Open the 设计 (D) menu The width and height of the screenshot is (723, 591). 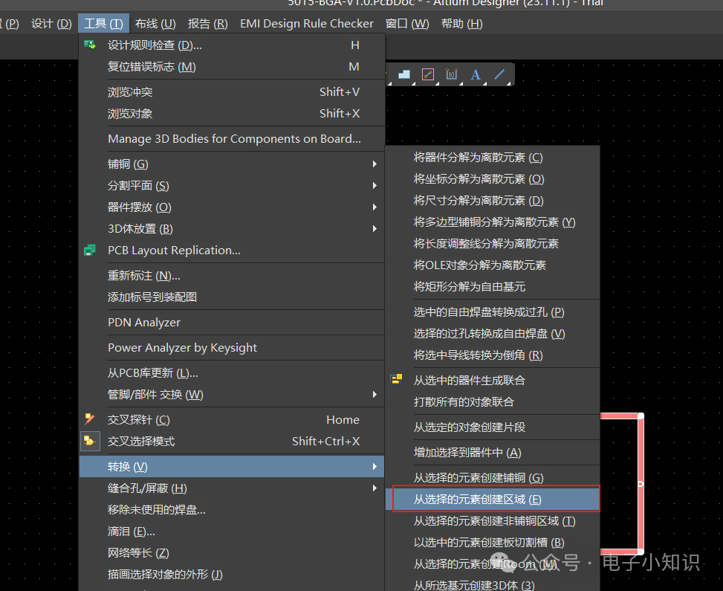pyautogui.click(x=51, y=24)
